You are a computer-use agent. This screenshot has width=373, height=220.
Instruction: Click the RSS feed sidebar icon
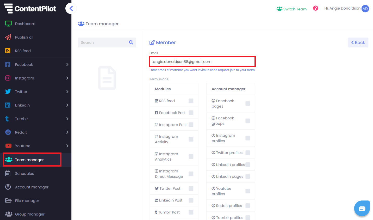pos(8,51)
